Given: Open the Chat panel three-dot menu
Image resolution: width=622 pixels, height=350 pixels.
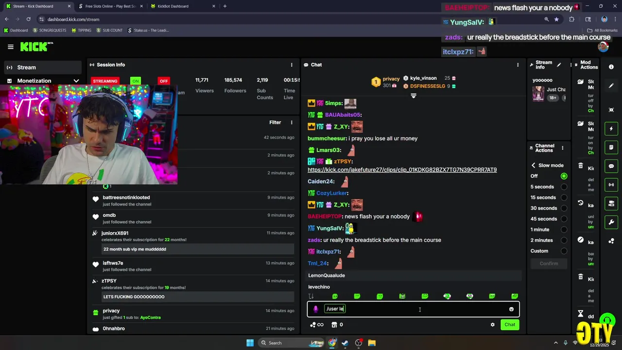Looking at the screenshot, I should click(x=518, y=65).
